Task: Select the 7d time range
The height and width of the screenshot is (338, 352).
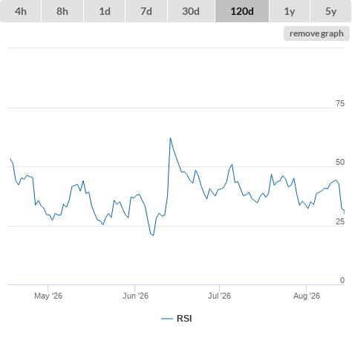Action: click(x=146, y=11)
